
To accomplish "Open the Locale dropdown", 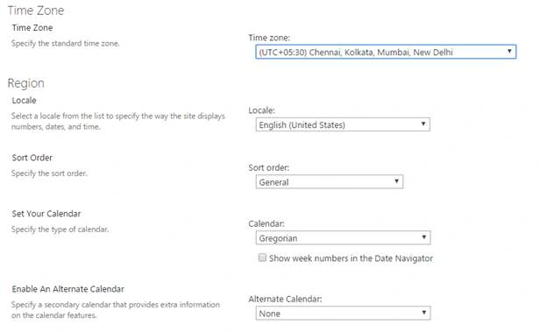I will (343, 124).
